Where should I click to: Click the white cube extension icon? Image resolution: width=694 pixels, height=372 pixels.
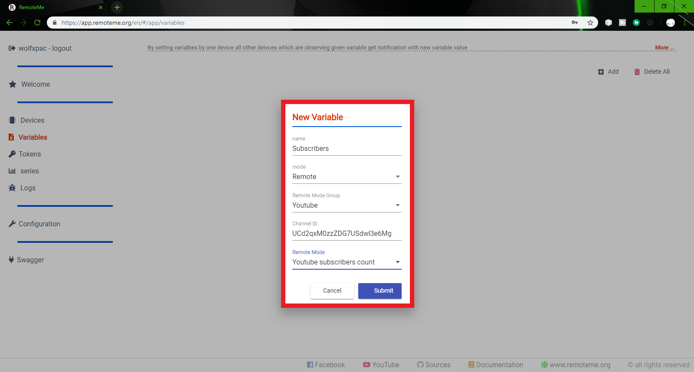tap(609, 23)
